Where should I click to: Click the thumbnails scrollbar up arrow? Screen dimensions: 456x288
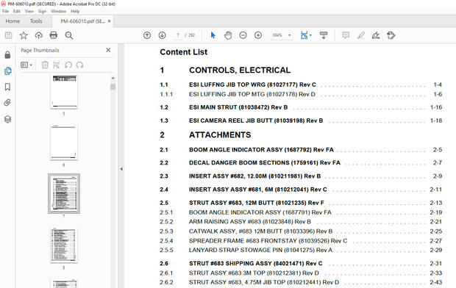click(x=113, y=78)
